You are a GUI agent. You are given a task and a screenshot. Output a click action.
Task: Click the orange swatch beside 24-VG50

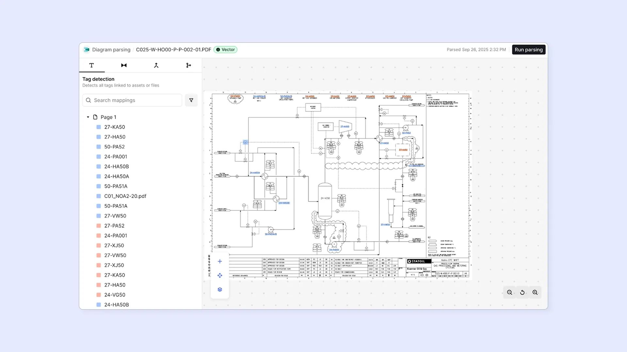point(99,295)
